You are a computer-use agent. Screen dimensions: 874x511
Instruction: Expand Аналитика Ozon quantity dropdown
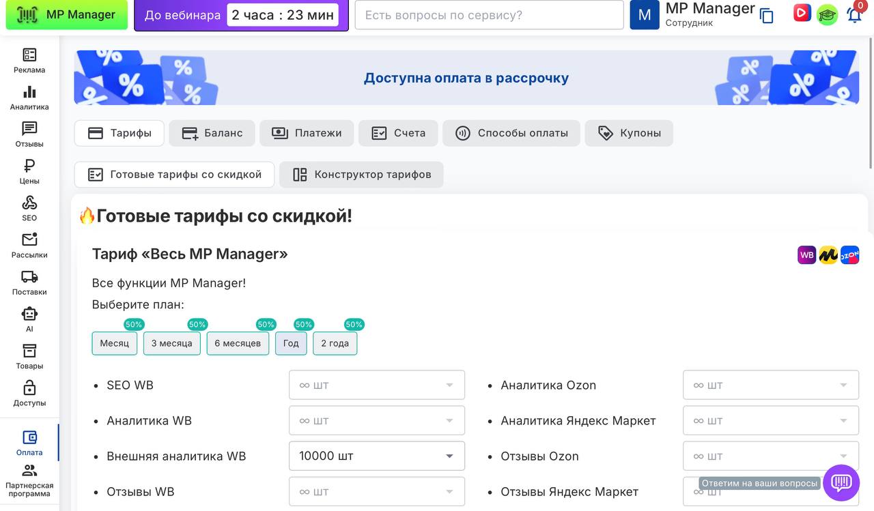pyautogui.click(x=770, y=385)
